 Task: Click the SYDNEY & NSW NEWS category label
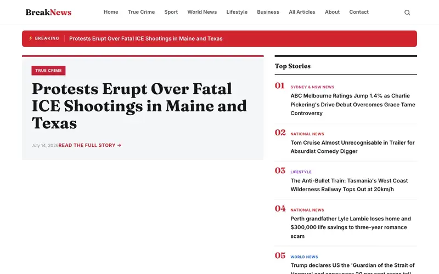tap(312, 87)
